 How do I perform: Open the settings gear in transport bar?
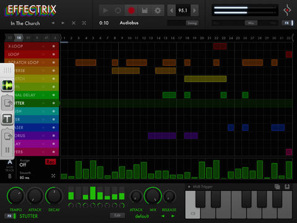tap(158, 11)
